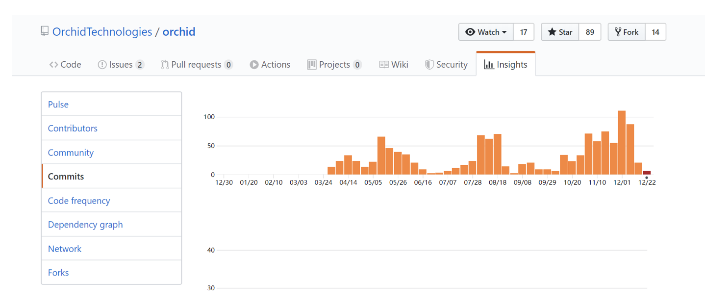Click the fork icon

tap(618, 32)
